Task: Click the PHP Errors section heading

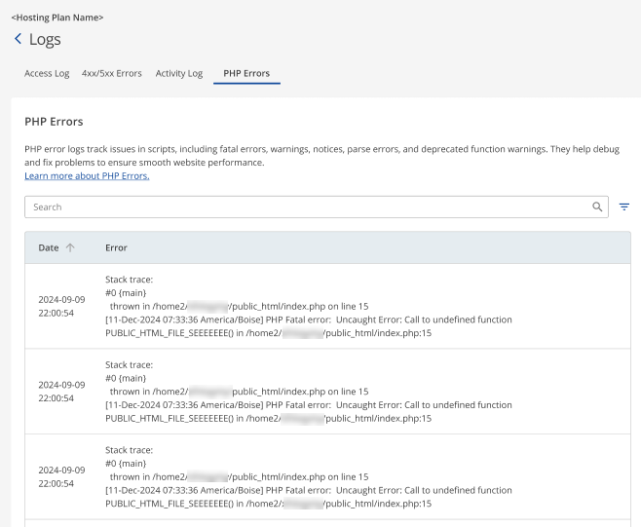Action: (x=54, y=122)
